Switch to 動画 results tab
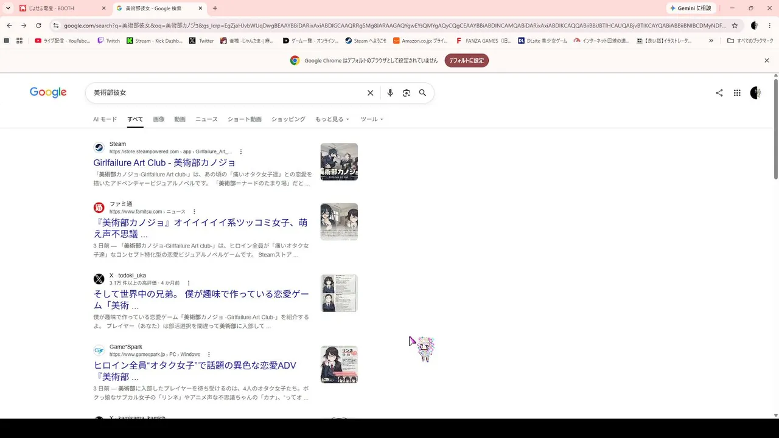The image size is (779, 438). 180,119
